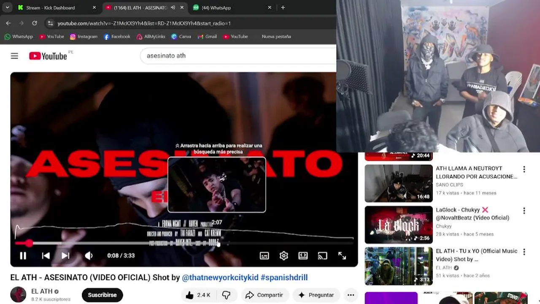
Task: Mute the video player volume
Action: (x=89, y=255)
